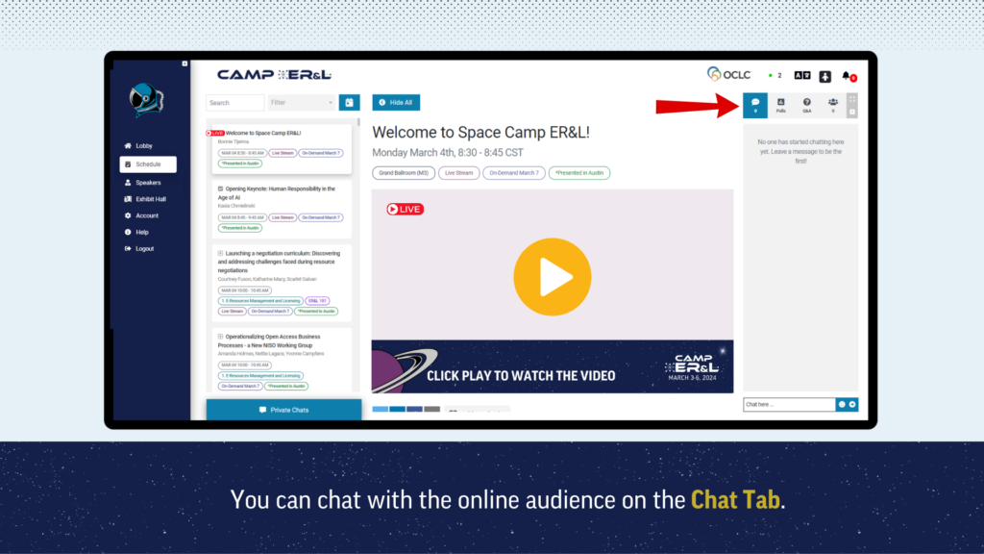The width and height of the screenshot is (984, 554).
Task: Click the Search sessions input field
Action: pos(234,102)
